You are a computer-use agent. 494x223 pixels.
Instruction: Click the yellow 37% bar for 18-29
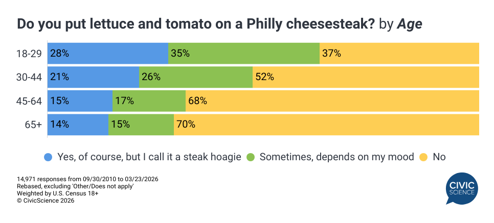coord(399,54)
